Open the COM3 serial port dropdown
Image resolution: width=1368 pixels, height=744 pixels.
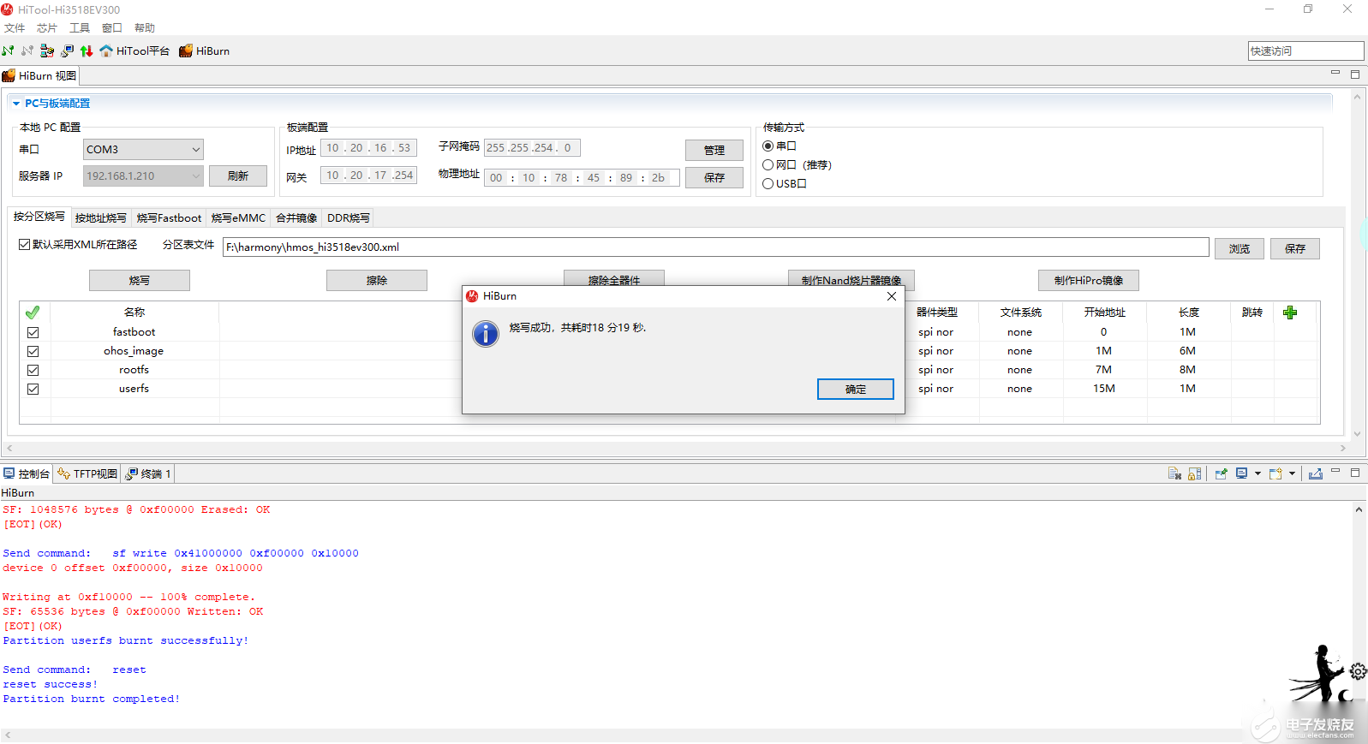click(143, 149)
